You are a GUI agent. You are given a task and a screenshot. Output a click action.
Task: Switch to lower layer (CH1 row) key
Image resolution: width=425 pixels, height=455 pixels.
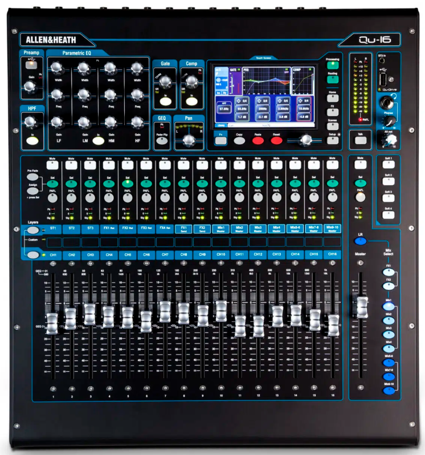[33, 255]
